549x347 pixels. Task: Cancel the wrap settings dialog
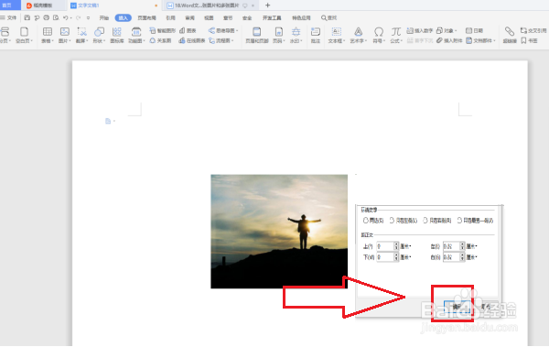486,307
